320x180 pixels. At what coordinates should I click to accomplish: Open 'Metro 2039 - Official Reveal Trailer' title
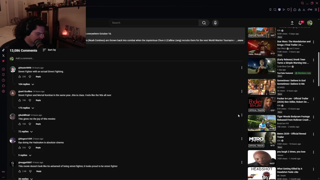(291, 135)
